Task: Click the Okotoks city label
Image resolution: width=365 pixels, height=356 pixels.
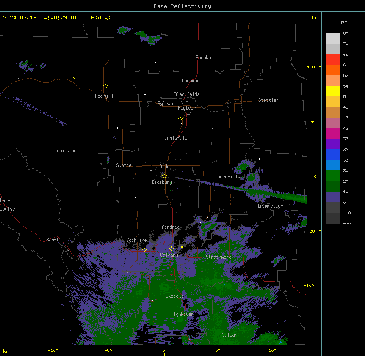Action: click(x=174, y=296)
